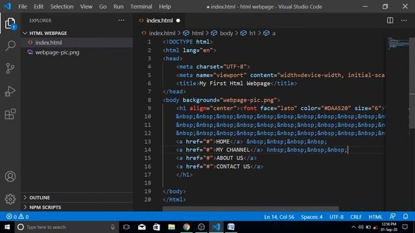
Task: Click the text 'MY CHANNEL' on line 14
Action: 233,150
